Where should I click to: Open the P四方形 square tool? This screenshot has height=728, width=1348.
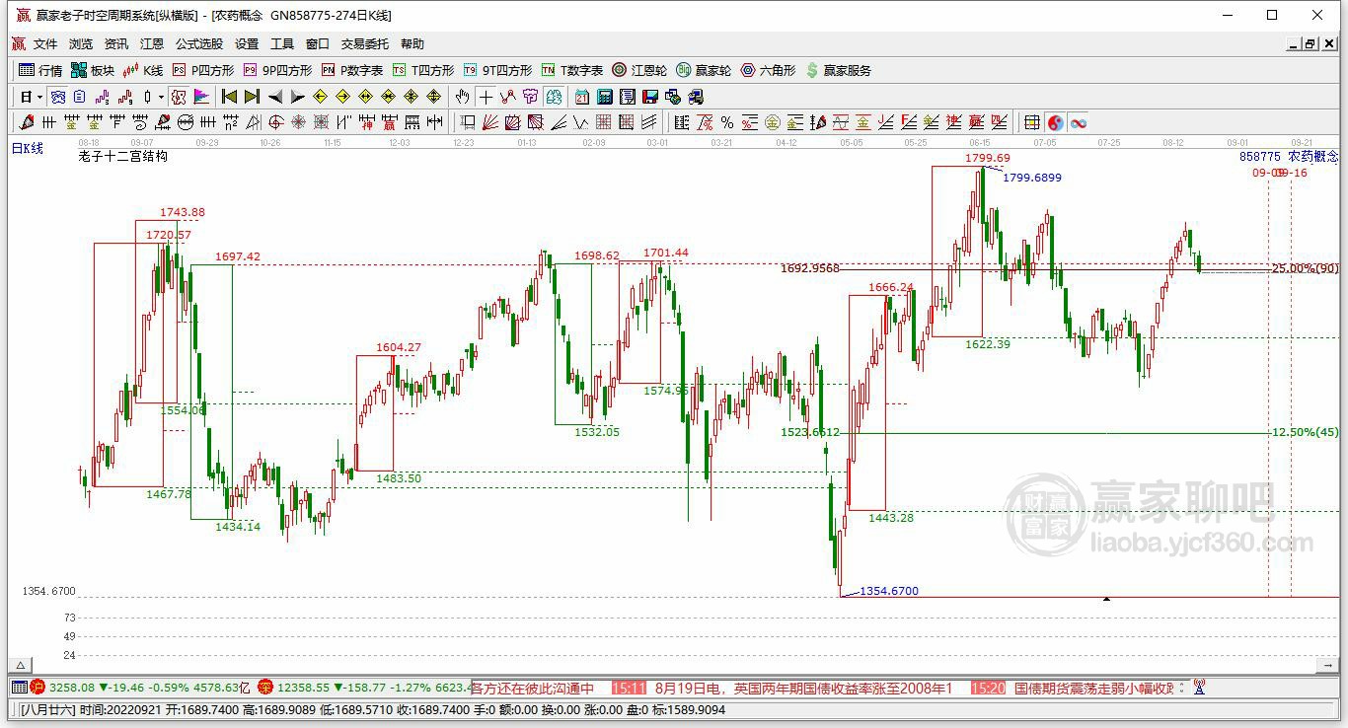(x=203, y=70)
